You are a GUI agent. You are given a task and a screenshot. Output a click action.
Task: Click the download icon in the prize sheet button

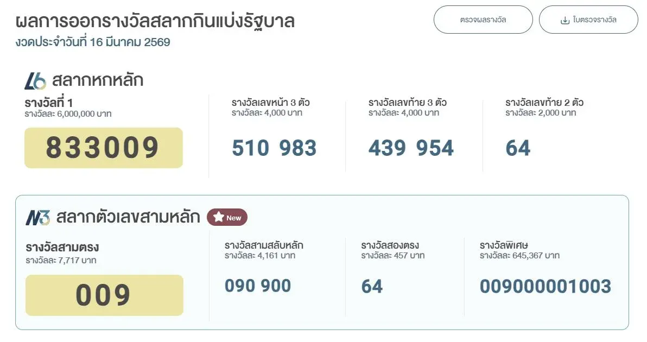564,20
